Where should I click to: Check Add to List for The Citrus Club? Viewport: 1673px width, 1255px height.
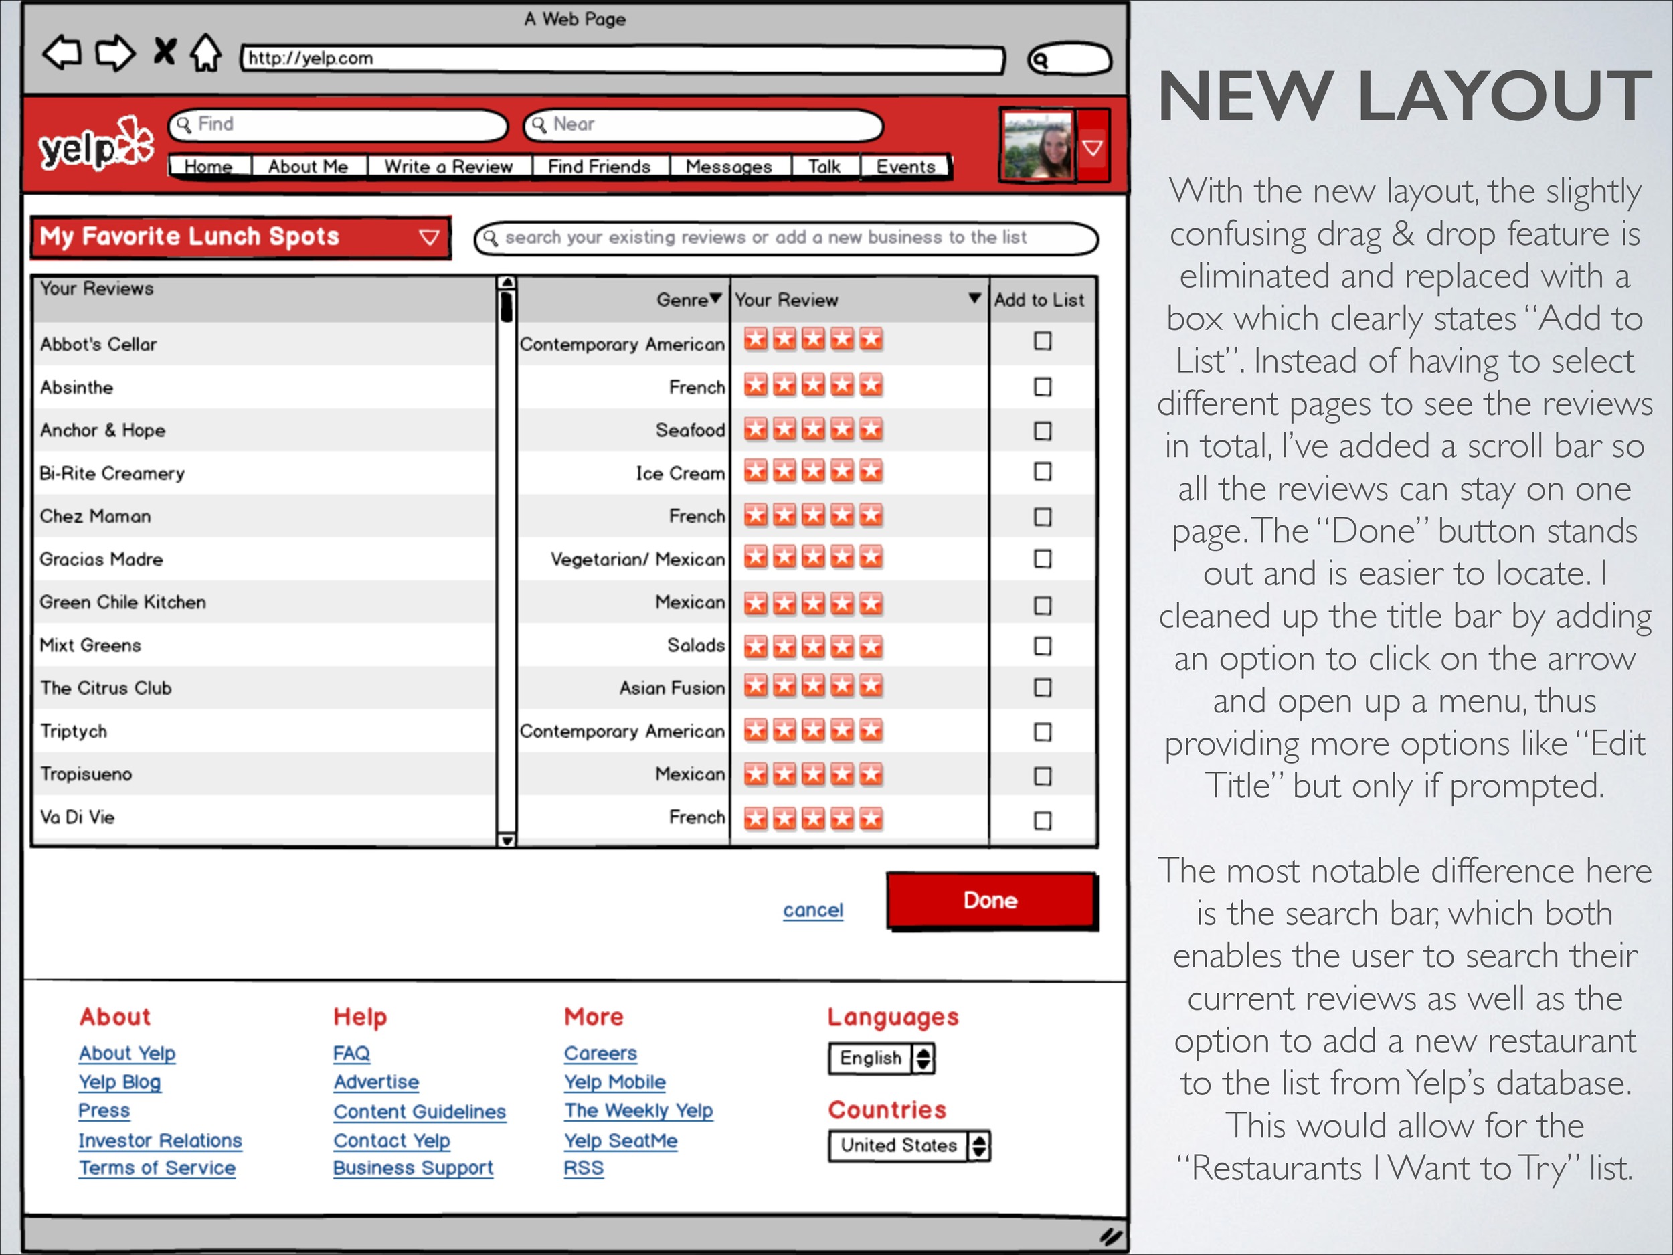tap(1042, 687)
